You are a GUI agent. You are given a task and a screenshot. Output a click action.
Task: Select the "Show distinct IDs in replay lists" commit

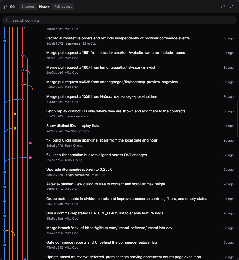[x=72, y=126]
